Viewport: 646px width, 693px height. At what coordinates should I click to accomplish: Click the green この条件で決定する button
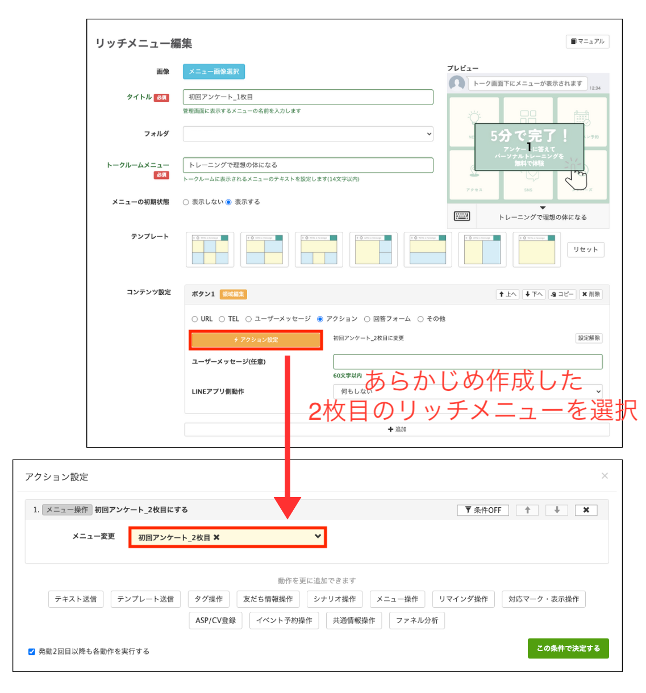(568, 648)
